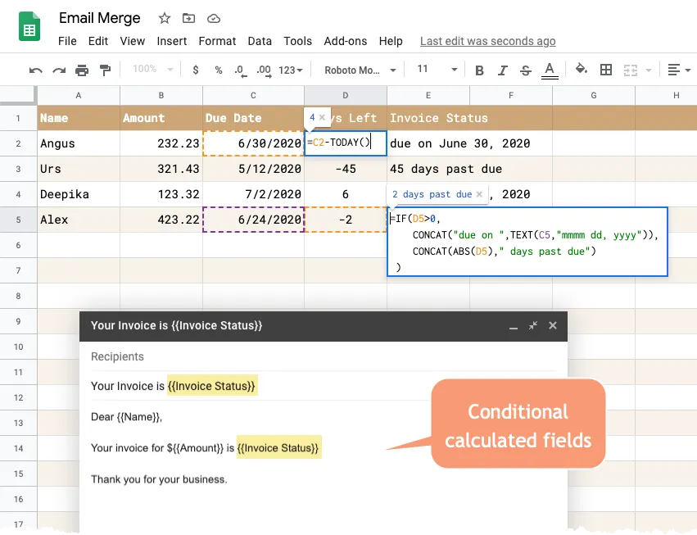Format selection as percent

click(217, 70)
